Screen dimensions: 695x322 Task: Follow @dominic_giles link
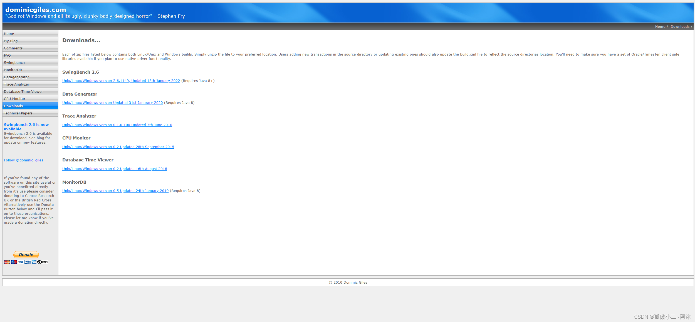tap(23, 160)
